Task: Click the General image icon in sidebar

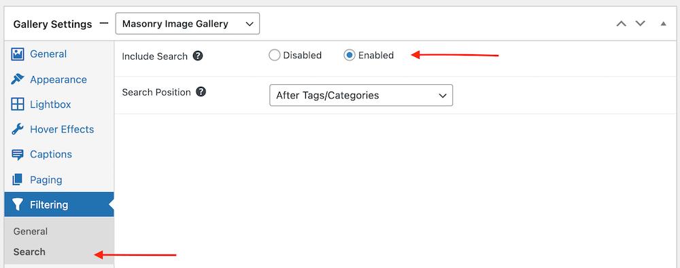Action: (x=18, y=54)
